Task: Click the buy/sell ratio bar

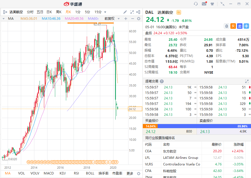Action: [x=197, y=126]
